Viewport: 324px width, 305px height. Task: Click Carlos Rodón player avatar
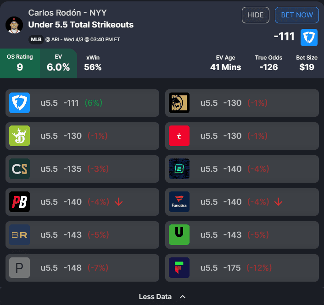(x=14, y=25)
